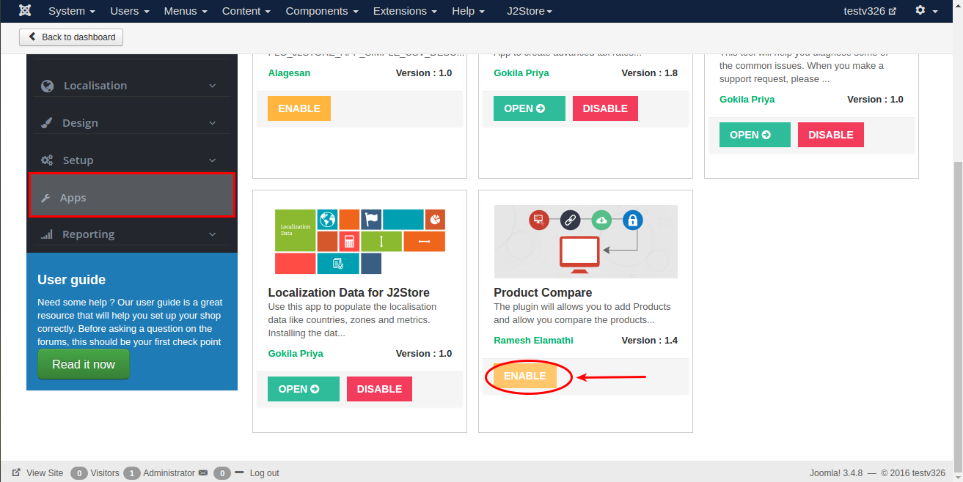This screenshot has width=963, height=482.
Task: Open the J2Store dropdown menu
Action: tap(530, 11)
